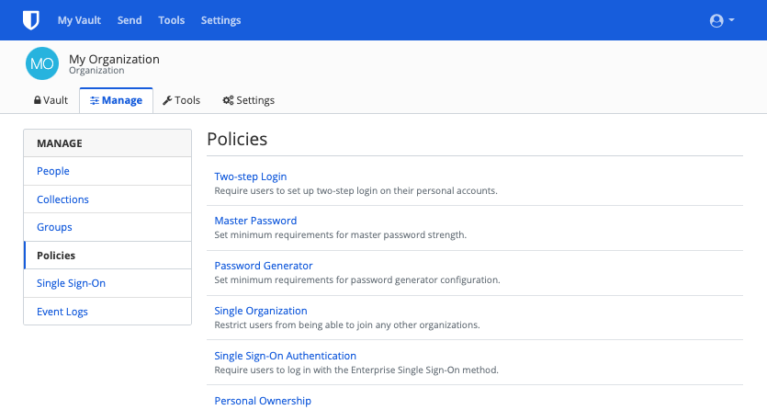This screenshot has width=767, height=410.
Task: Click the My Organization name text
Action: [114, 59]
